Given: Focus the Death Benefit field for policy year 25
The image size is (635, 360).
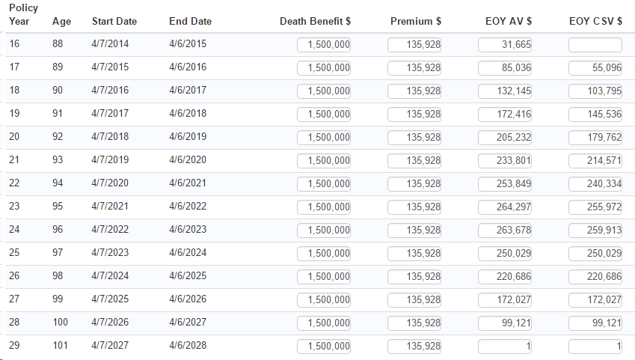Looking at the screenshot, I should pyautogui.click(x=324, y=254).
